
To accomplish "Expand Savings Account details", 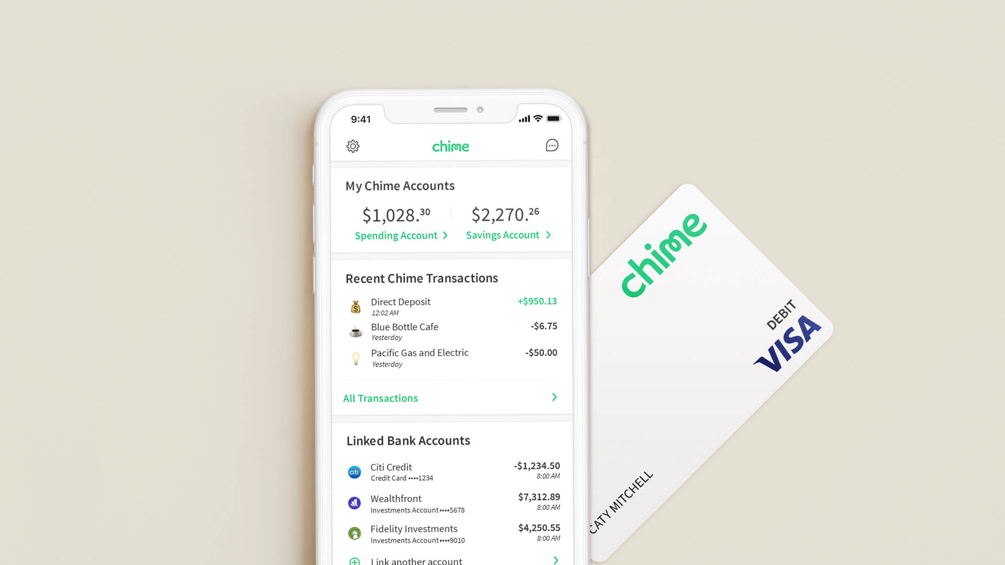I will 507,234.
